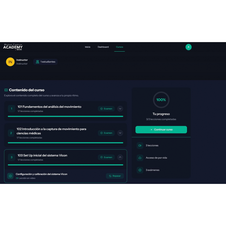This screenshot has width=226, height=226.
Task: Expand module 101 with chevron arrow
Action: 120,108
